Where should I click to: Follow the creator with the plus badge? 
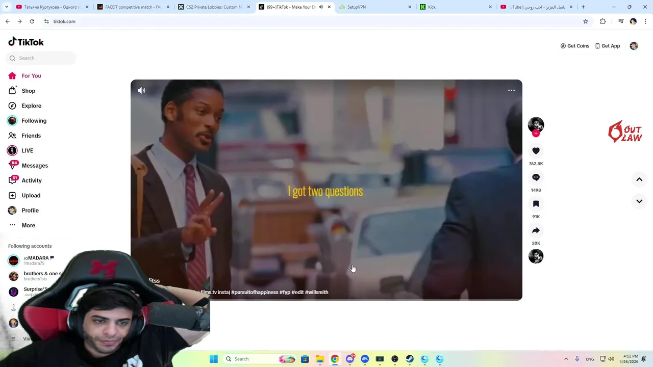pyautogui.click(x=536, y=133)
